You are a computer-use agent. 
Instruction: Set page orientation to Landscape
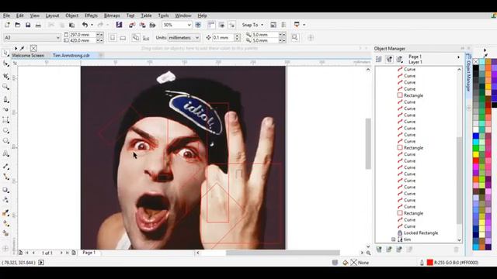123,38
